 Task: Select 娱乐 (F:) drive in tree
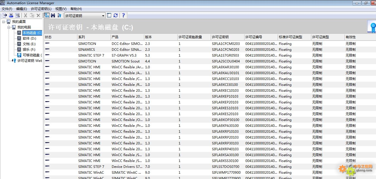coord(29,50)
